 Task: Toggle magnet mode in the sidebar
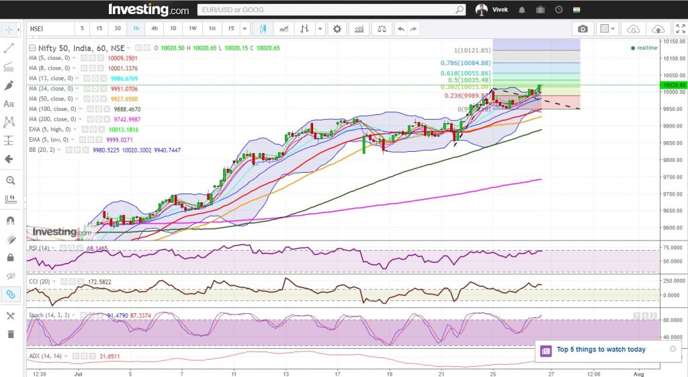[x=10, y=221]
